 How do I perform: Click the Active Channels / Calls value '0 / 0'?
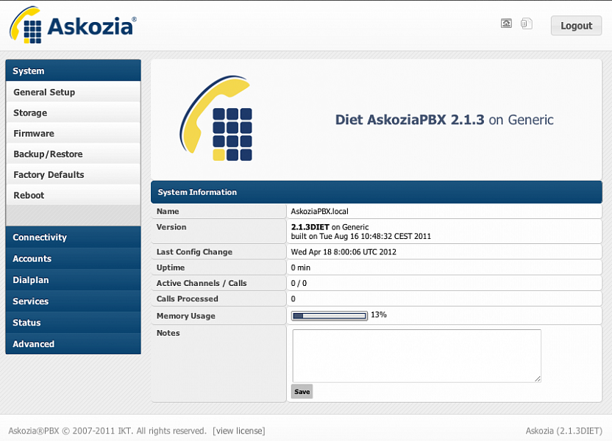click(299, 283)
